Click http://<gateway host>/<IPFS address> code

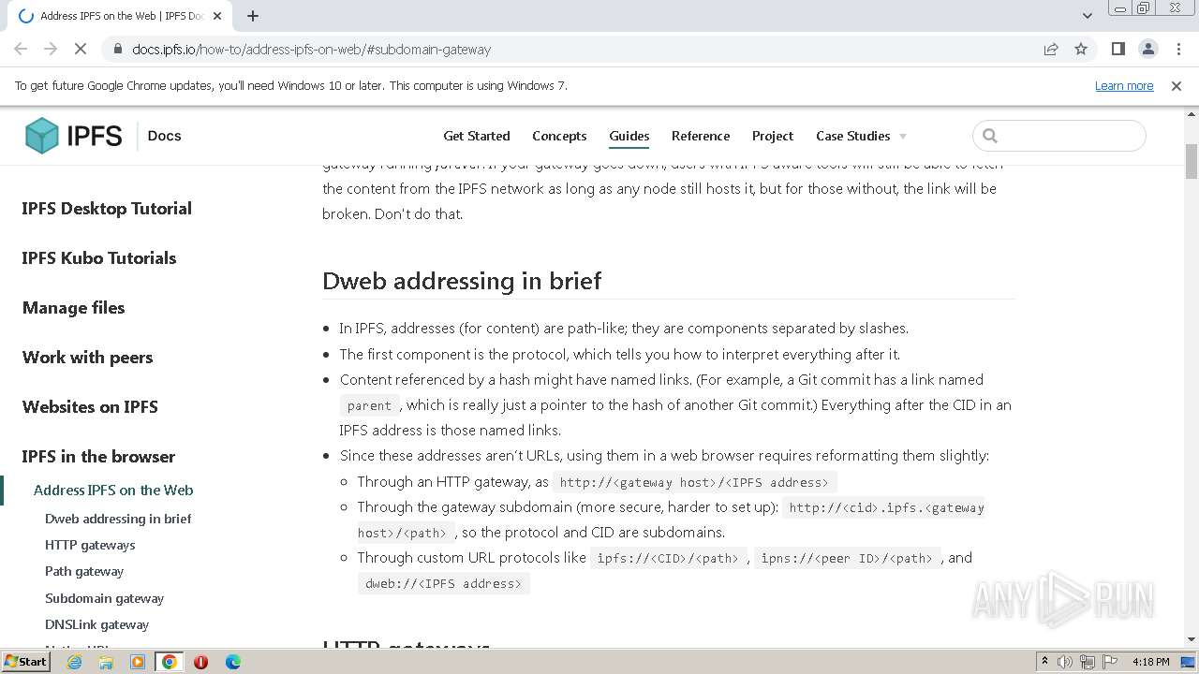tap(694, 482)
